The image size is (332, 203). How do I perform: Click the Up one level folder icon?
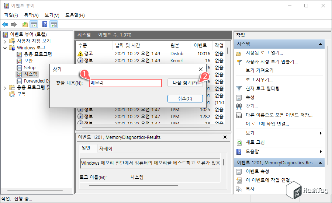(25, 25)
